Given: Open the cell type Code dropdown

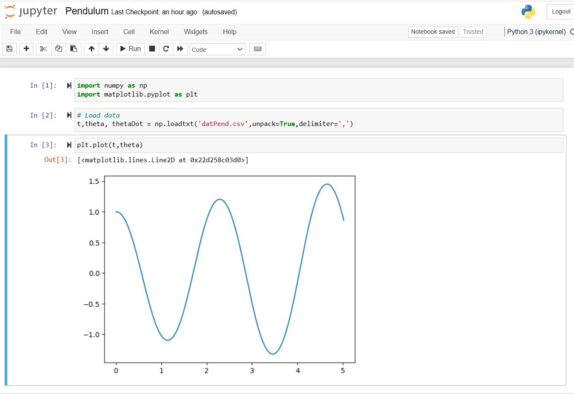Looking at the screenshot, I should click(217, 49).
